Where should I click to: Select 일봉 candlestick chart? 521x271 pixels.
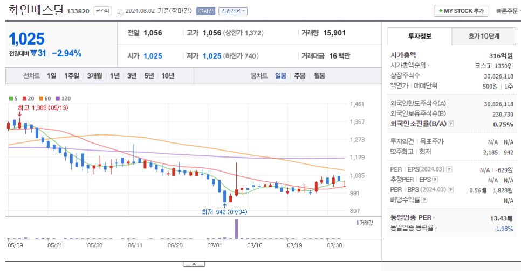281,76
